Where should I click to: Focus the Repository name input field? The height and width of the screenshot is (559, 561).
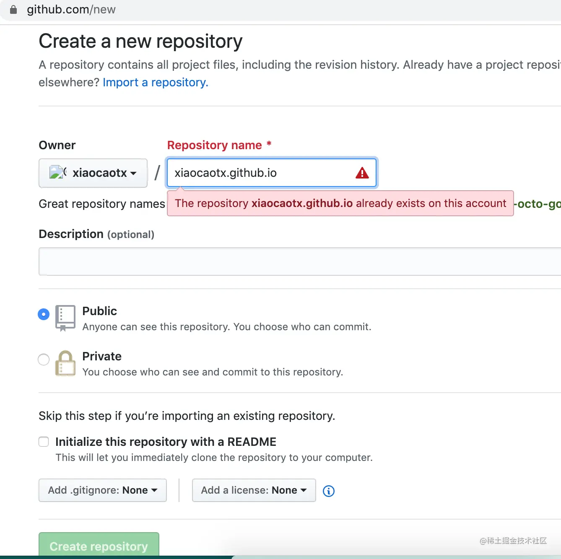coord(272,173)
